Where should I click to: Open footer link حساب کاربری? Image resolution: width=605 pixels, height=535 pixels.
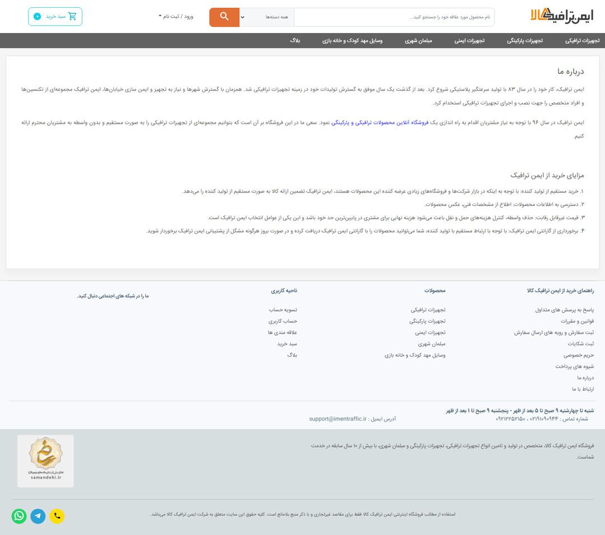[x=283, y=321]
